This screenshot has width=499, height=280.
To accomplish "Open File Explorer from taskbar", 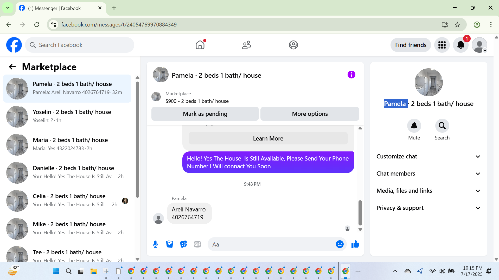I will point(93,271).
